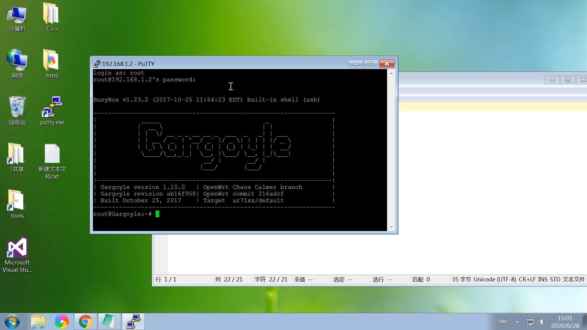The height and width of the screenshot is (330, 587).
Task: Click Chrome in the taskbar
Action: tap(86, 321)
